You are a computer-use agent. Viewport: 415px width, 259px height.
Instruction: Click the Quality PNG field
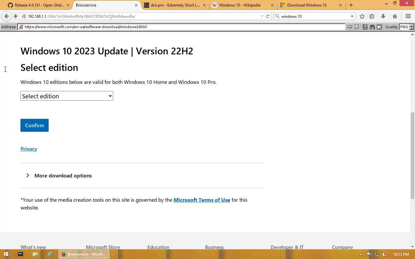pyautogui.click(x=404, y=27)
